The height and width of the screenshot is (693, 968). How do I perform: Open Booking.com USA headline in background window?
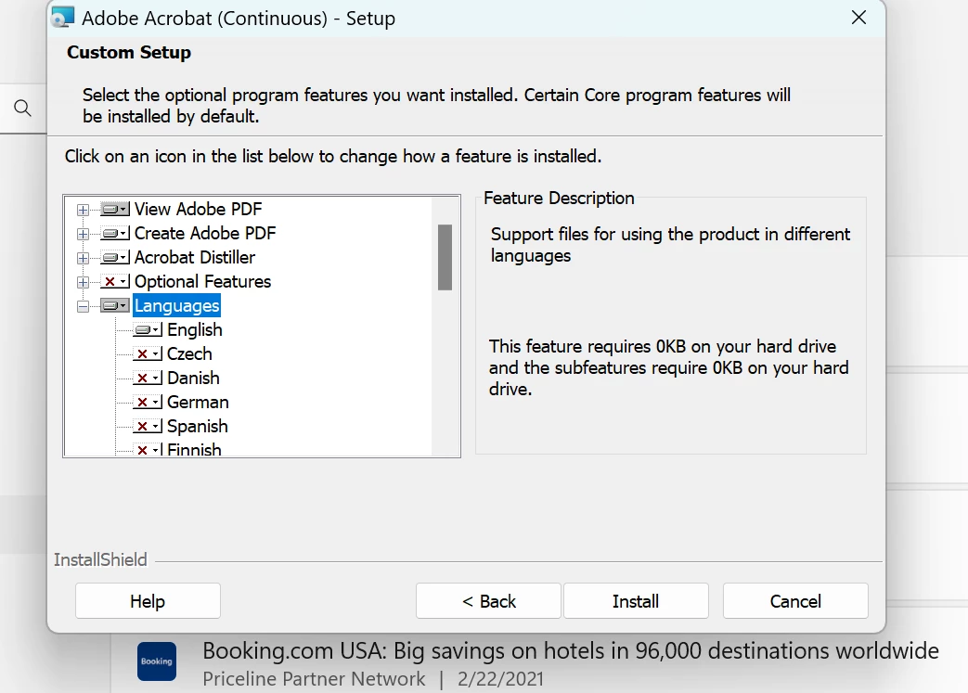click(x=571, y=650)
